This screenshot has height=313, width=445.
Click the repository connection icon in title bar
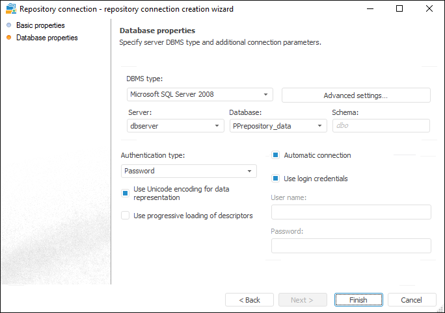pyautogui.click(x=10, y=9)
